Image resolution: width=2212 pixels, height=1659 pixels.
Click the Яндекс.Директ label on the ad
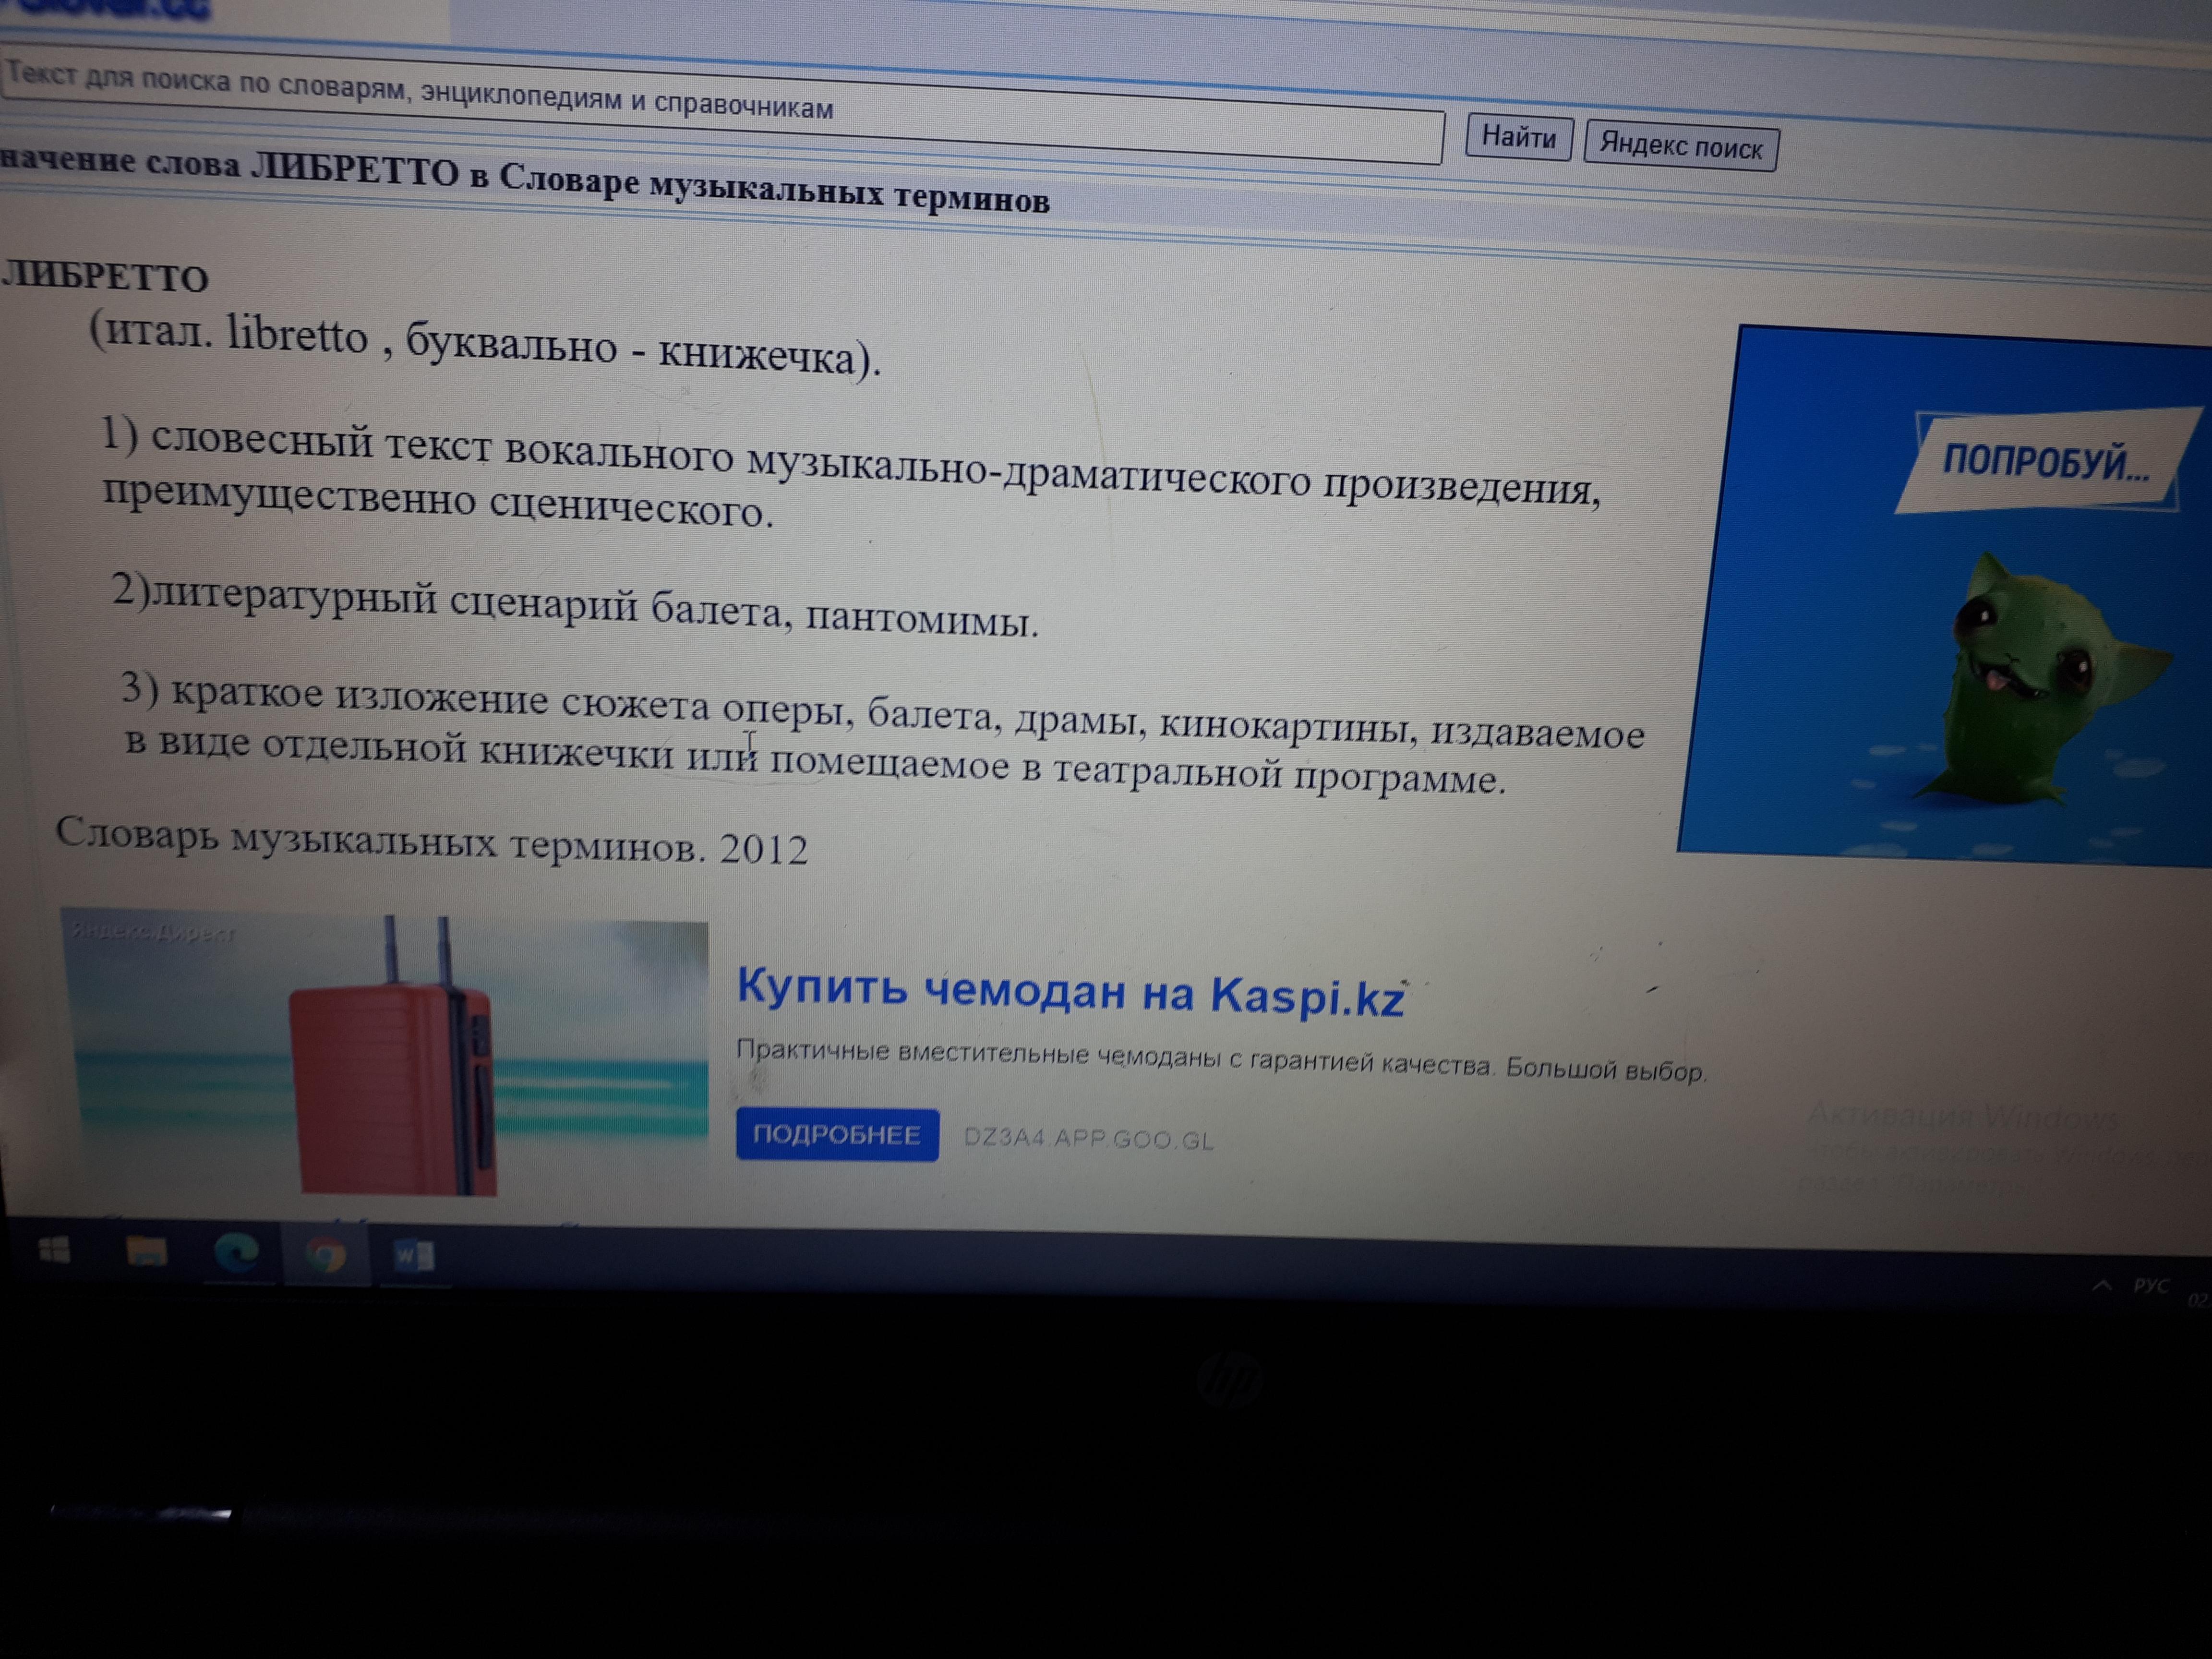[152, 932]
